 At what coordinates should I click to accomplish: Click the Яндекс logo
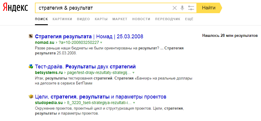click(16, 8)
